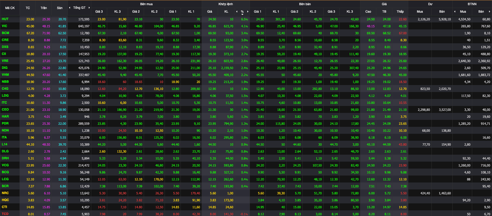This screenshot has height=216, width=492.
Task: Click right arrow after % column header
Action: pos(248,12)
